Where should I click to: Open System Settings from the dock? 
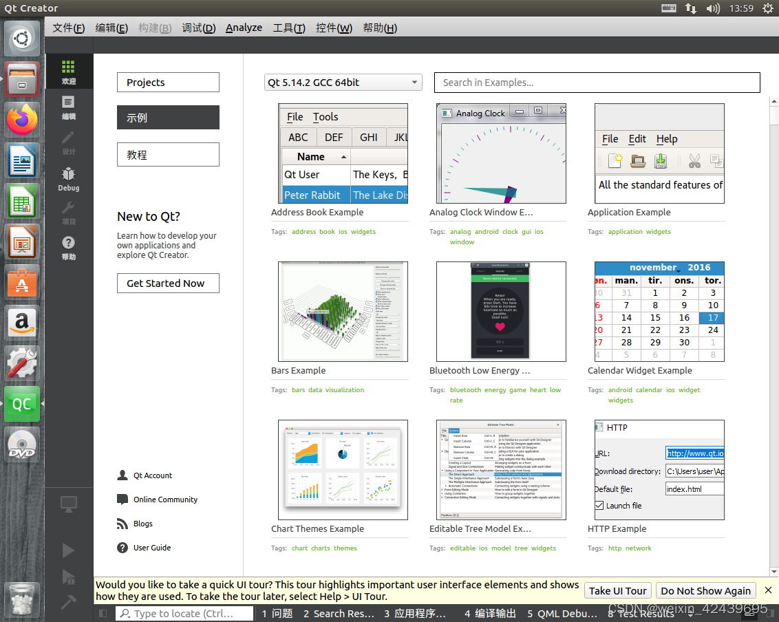[x=22, y=363]
